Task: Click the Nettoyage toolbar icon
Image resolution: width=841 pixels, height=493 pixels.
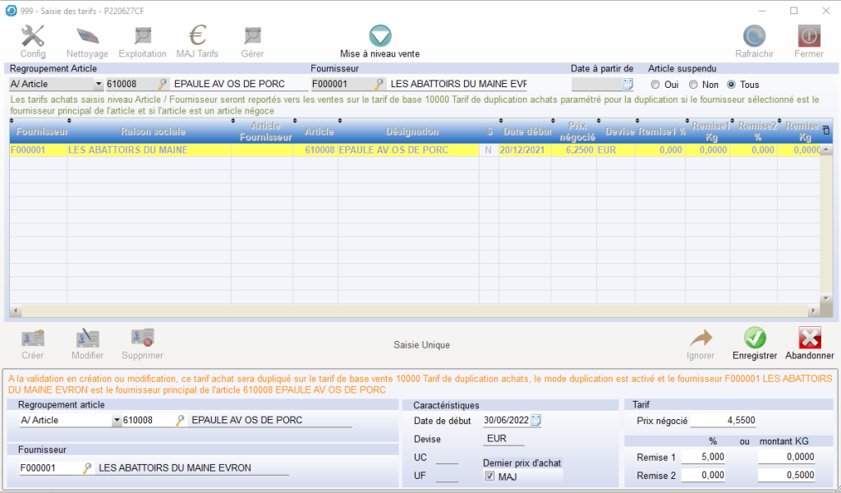Action: pyautogui.click(x=87, y=37)
